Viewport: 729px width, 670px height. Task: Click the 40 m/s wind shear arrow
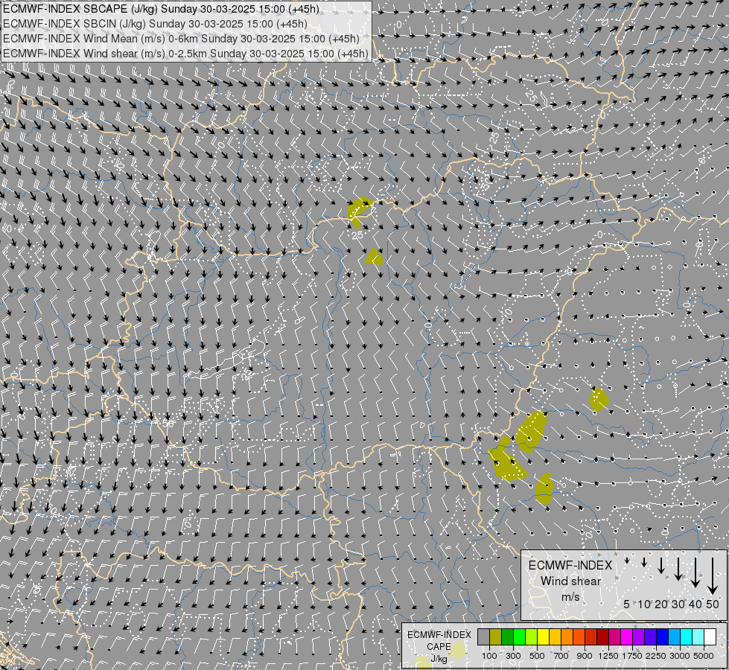695,572
